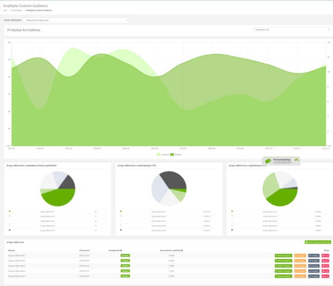
Task: Click red delete button for Grupa odbiorców 5
Action: click(x=326, y=276)
